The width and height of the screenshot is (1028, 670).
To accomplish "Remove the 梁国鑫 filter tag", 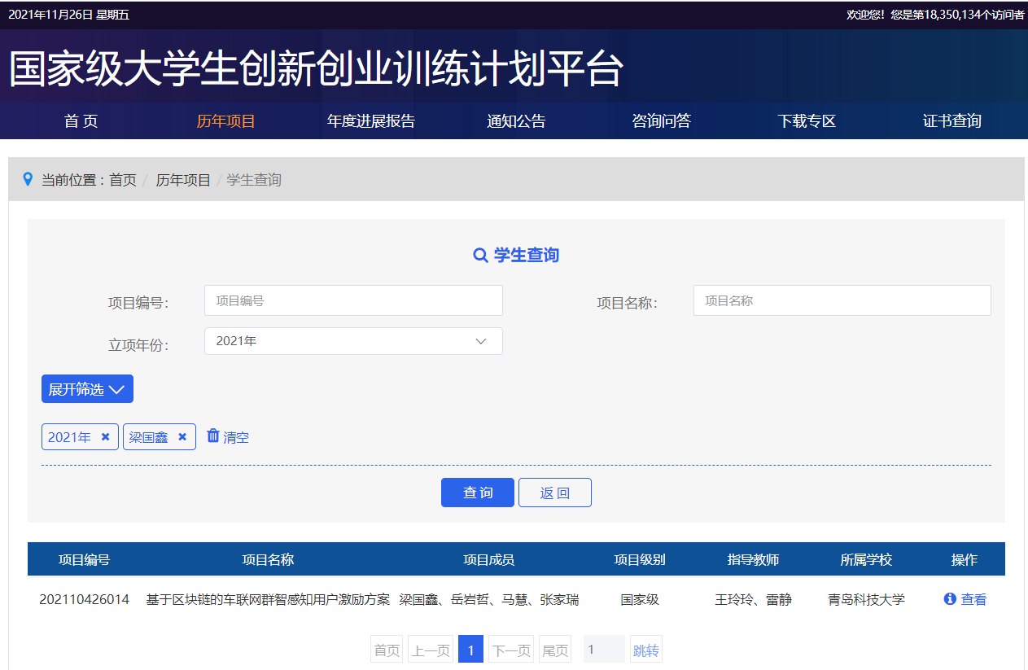I will (x=182, y=437).
